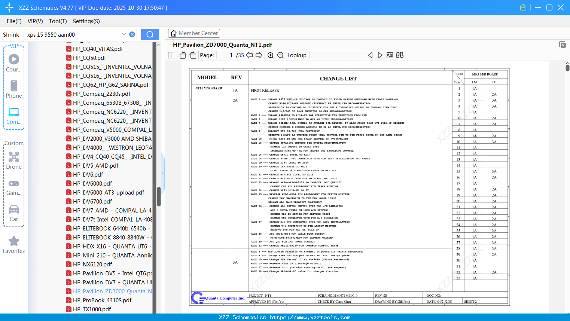Click the xps 15 9550 search field

[73, 34]
